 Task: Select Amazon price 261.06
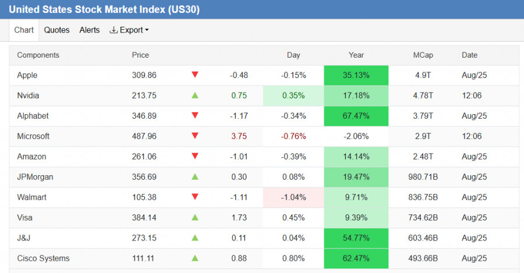click(x=144, y=157)
